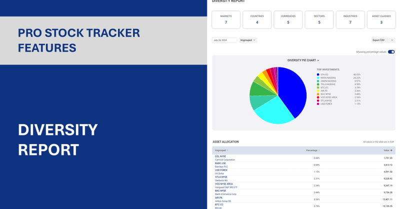Image resolution: width=400 pixels, height=209 pixels.
Task: Click the BAC.NYSE legend label
Action: pos(326,94)
